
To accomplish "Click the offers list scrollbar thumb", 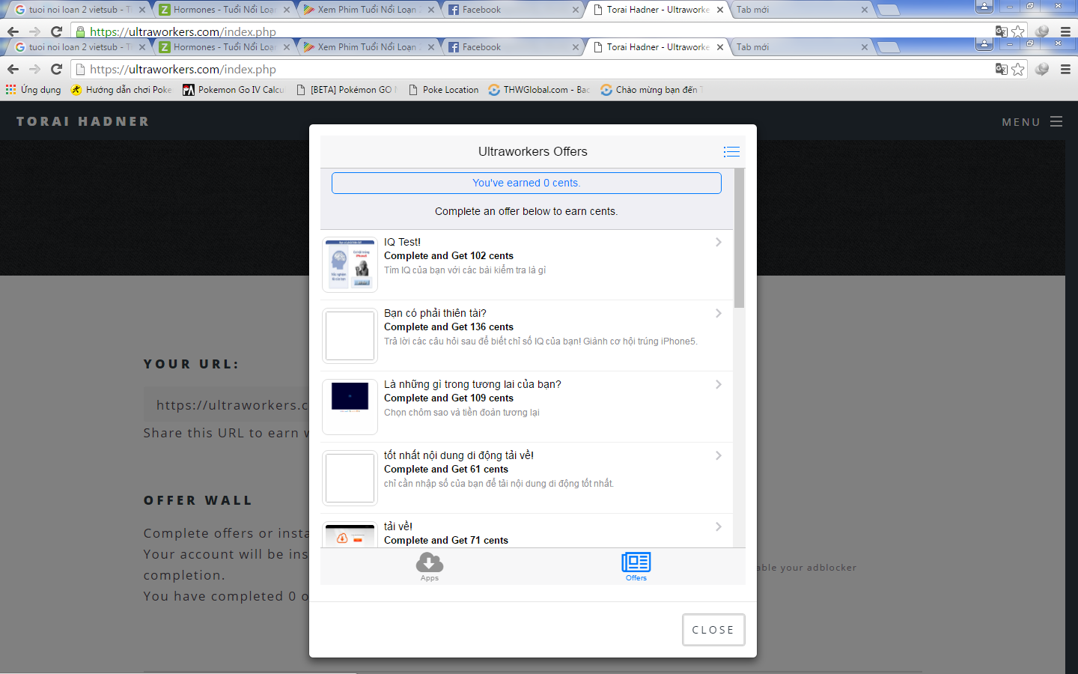I will [740, 238].
